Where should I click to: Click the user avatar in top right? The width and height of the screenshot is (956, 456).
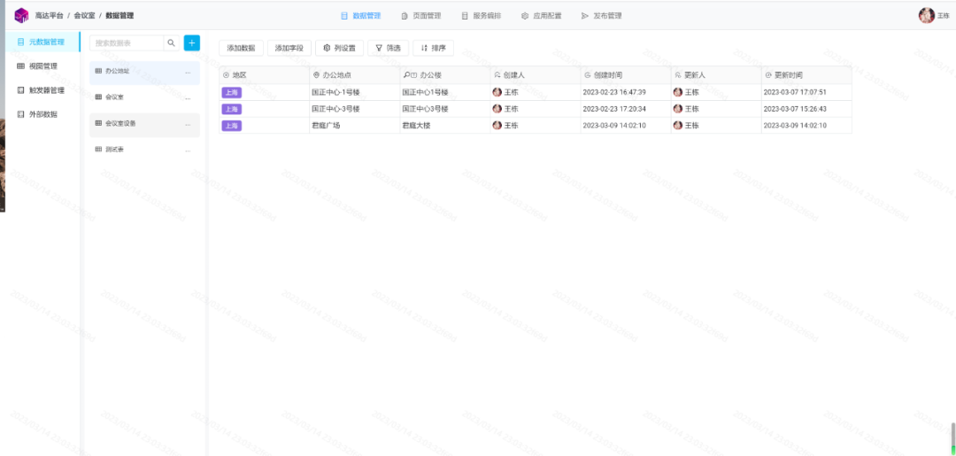pyautogui.click(x=926, y=15)
